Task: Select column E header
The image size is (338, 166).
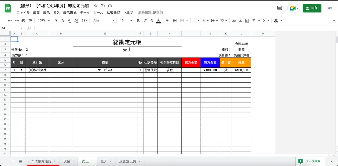Action: pyautogui.click(x=105, y=34)
